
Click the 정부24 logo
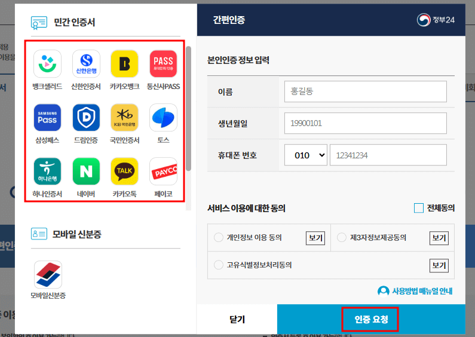click(436, 20)
